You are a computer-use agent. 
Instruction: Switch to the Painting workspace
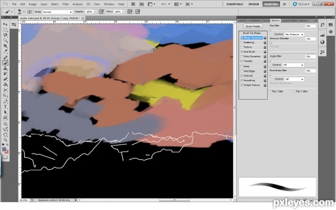click(271, 4)
